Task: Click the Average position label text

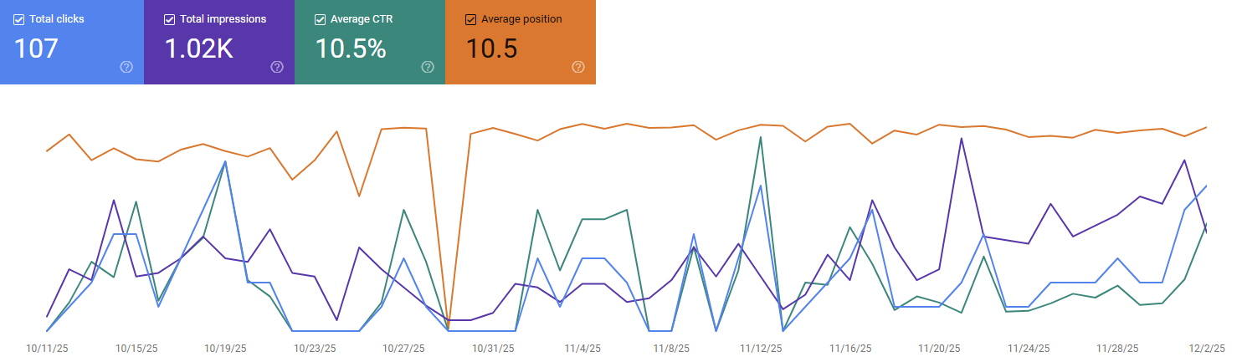Action: pyautogui.click(x=521, y=19)
